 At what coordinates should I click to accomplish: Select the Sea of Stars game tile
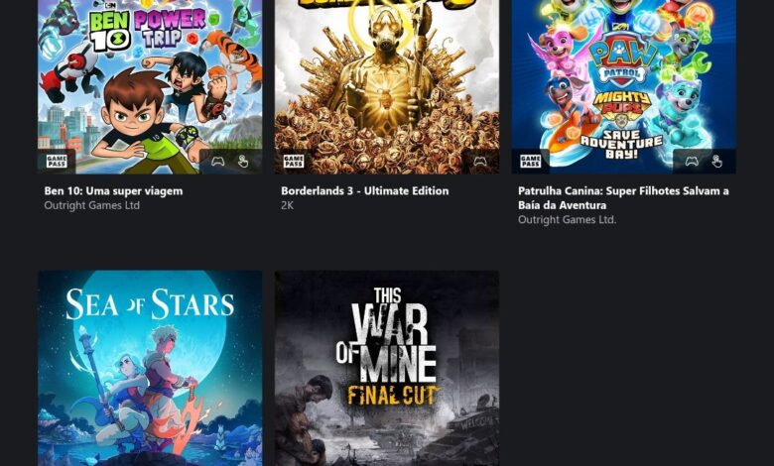(150, 369)
